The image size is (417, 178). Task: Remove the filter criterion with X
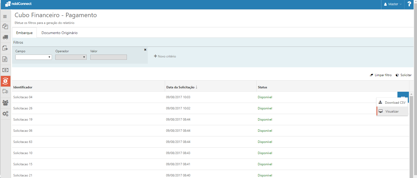[145, 50]
